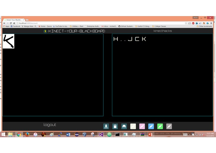Click the Chrome user profile button
Screen dimensions: 216x153
point(195,18)
